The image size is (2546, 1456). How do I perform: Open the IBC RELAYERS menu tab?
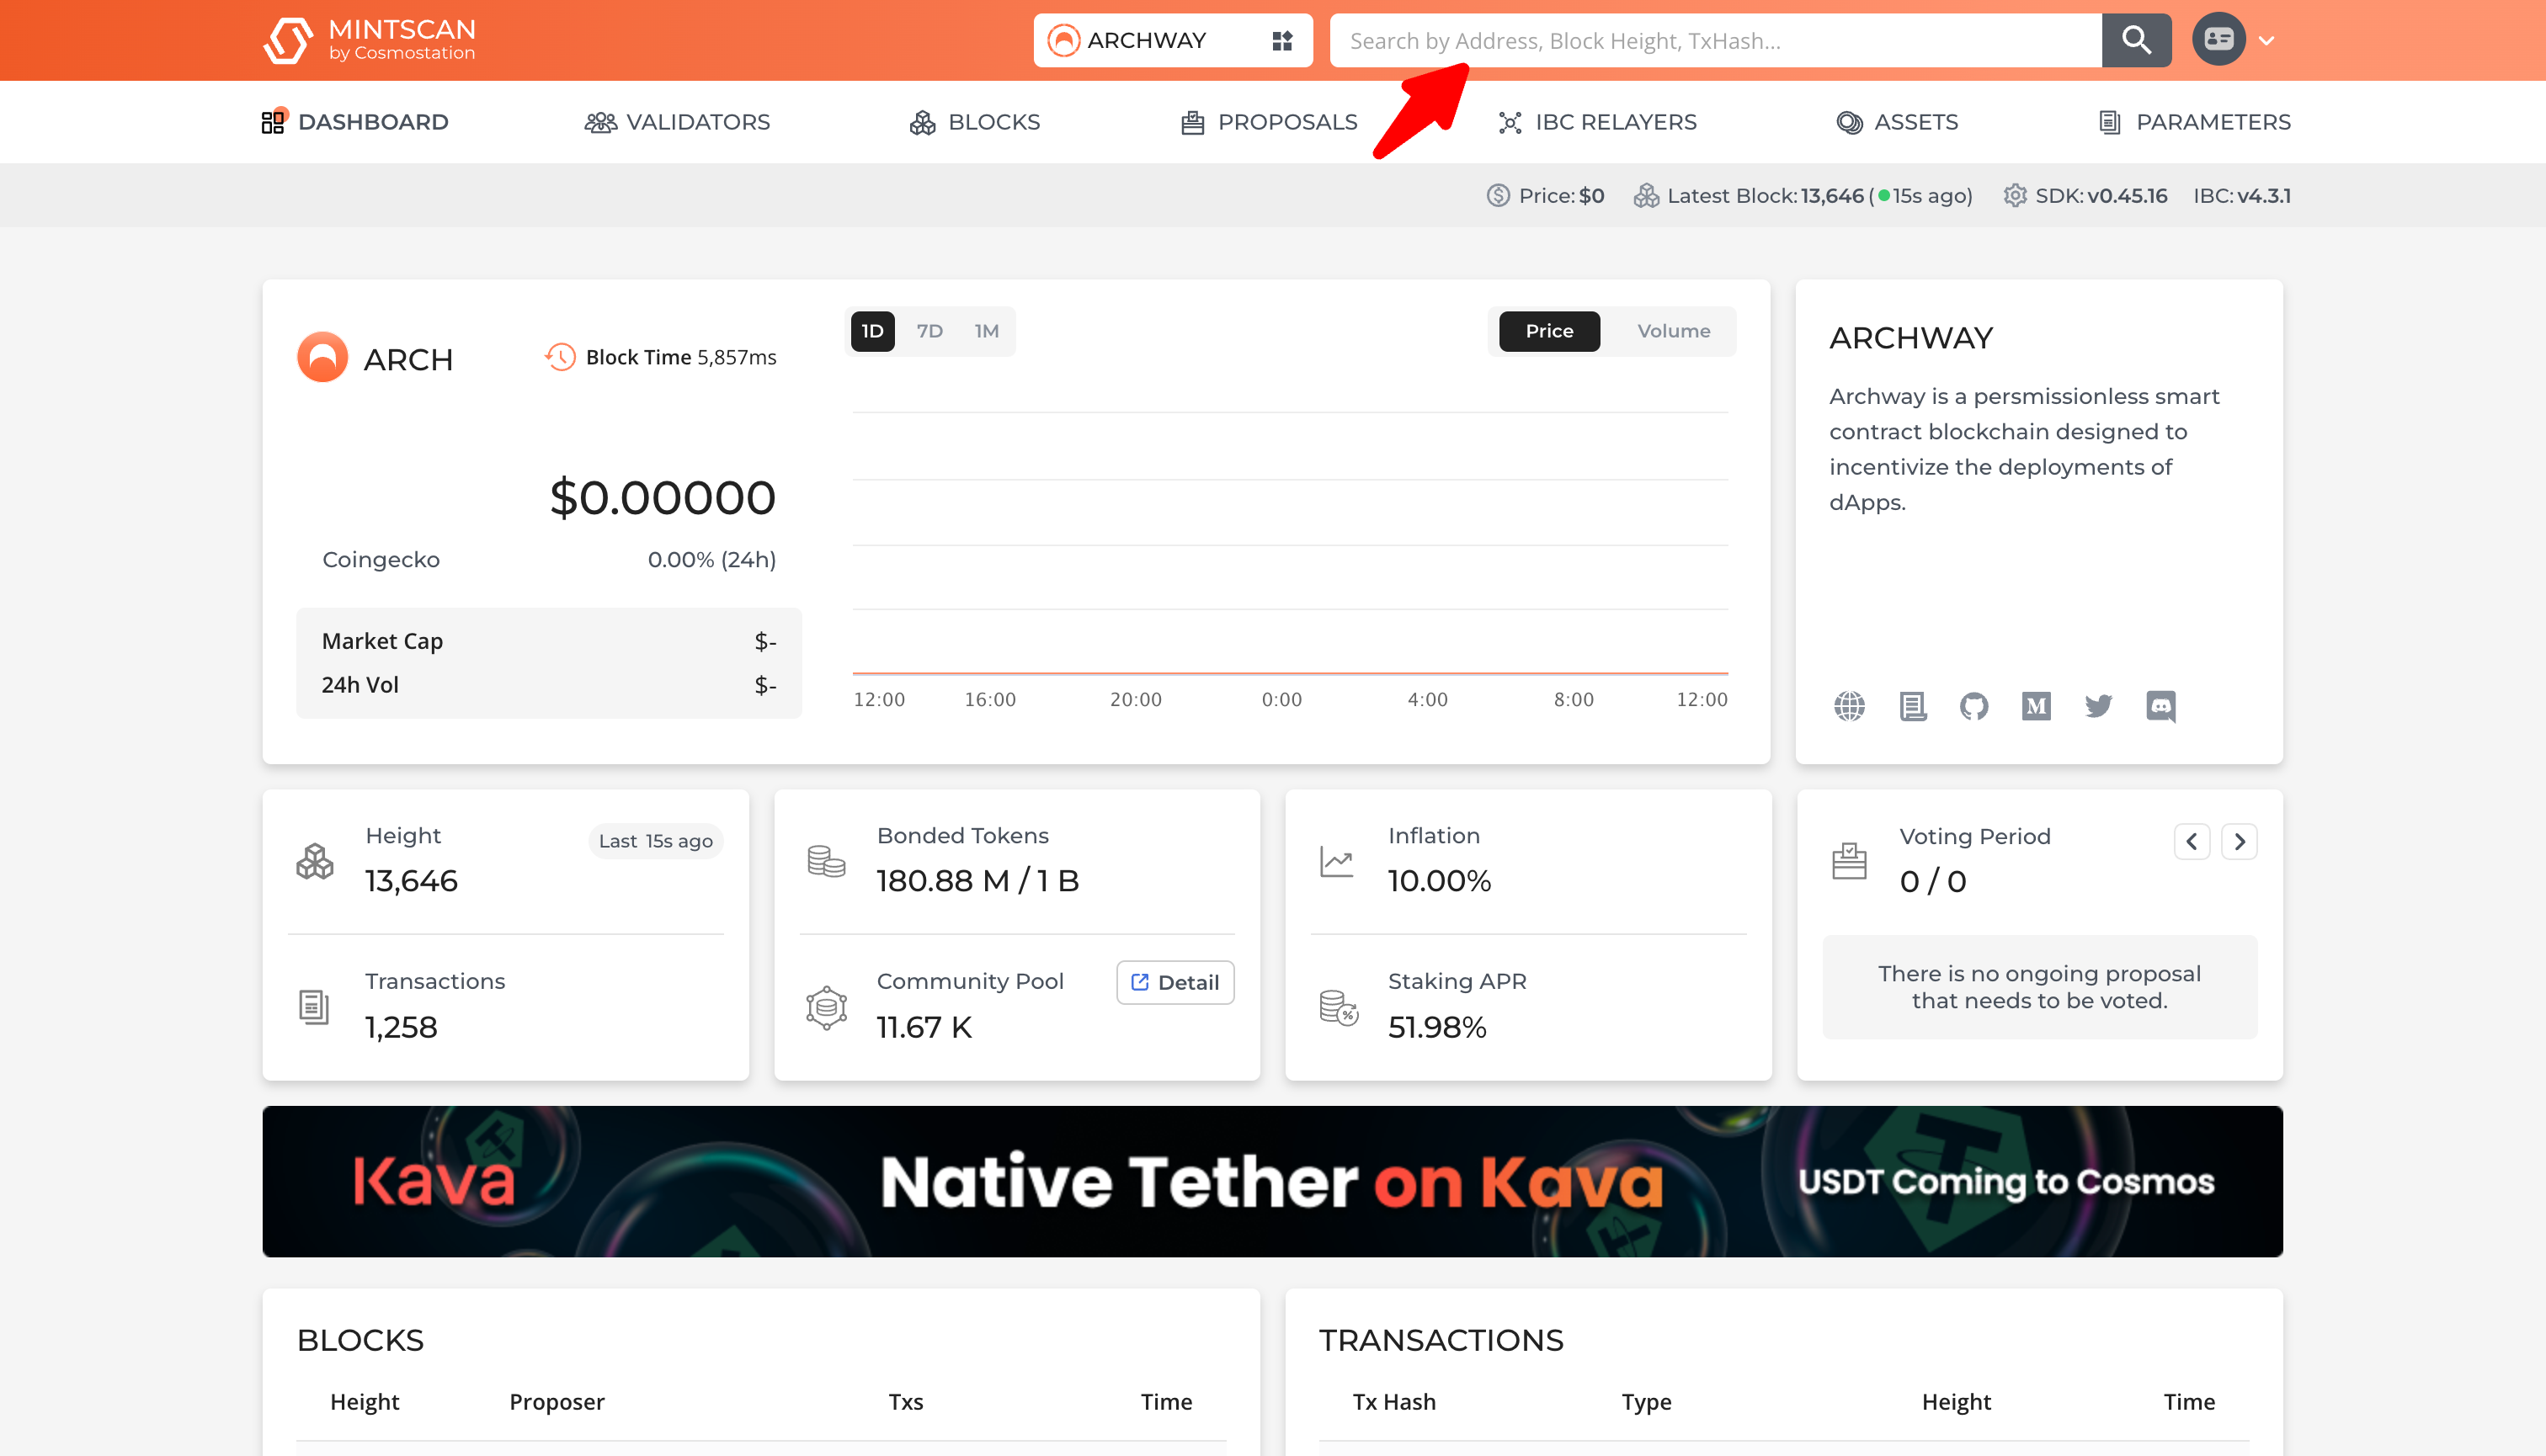pyautogui.click(x=1598, y=122)
